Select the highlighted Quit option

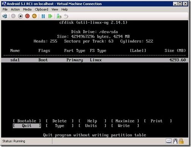27,126
